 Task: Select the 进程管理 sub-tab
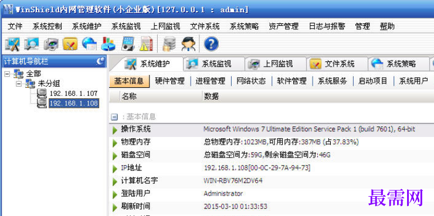[211, 81]
